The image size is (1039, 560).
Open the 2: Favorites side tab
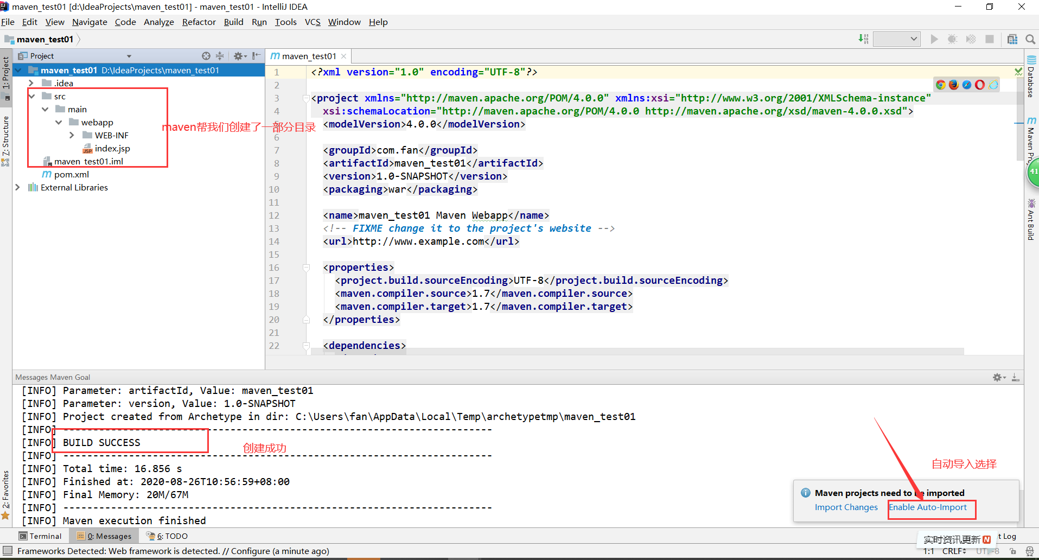pos(6,494)
